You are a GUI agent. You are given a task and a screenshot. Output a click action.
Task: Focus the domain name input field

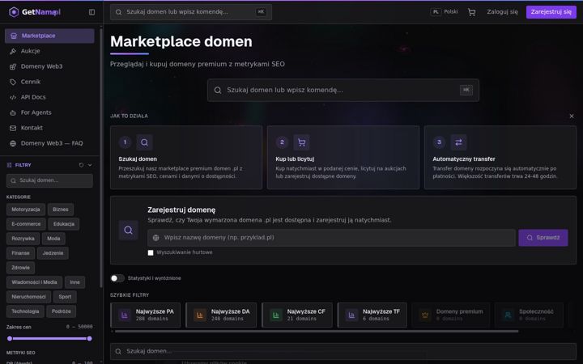click(331, 238)
